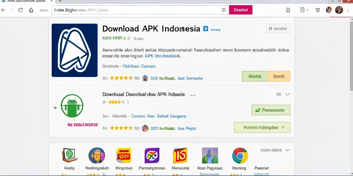Open the "PahiSoor Garrera" link
353x176 pixels.
click(x=139, y=66)
